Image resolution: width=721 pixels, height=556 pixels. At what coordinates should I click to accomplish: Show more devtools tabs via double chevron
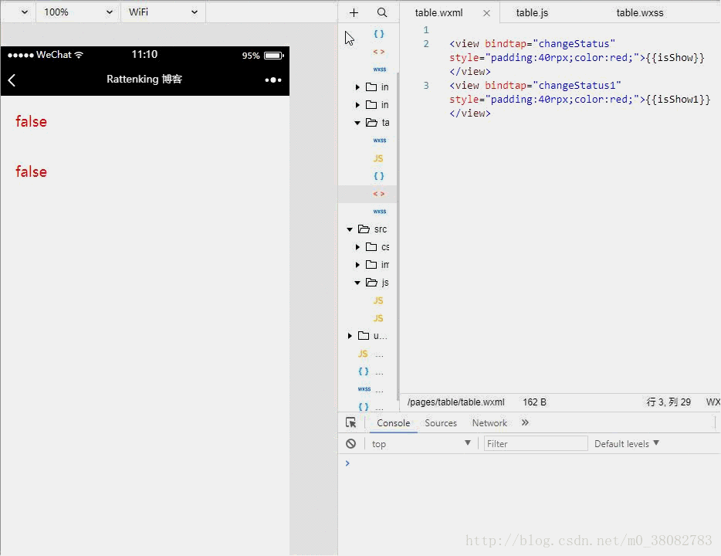tap(525, 422)
